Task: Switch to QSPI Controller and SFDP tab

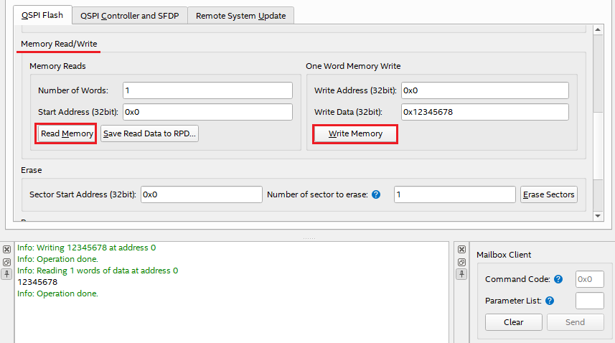Action: [130, 15]
